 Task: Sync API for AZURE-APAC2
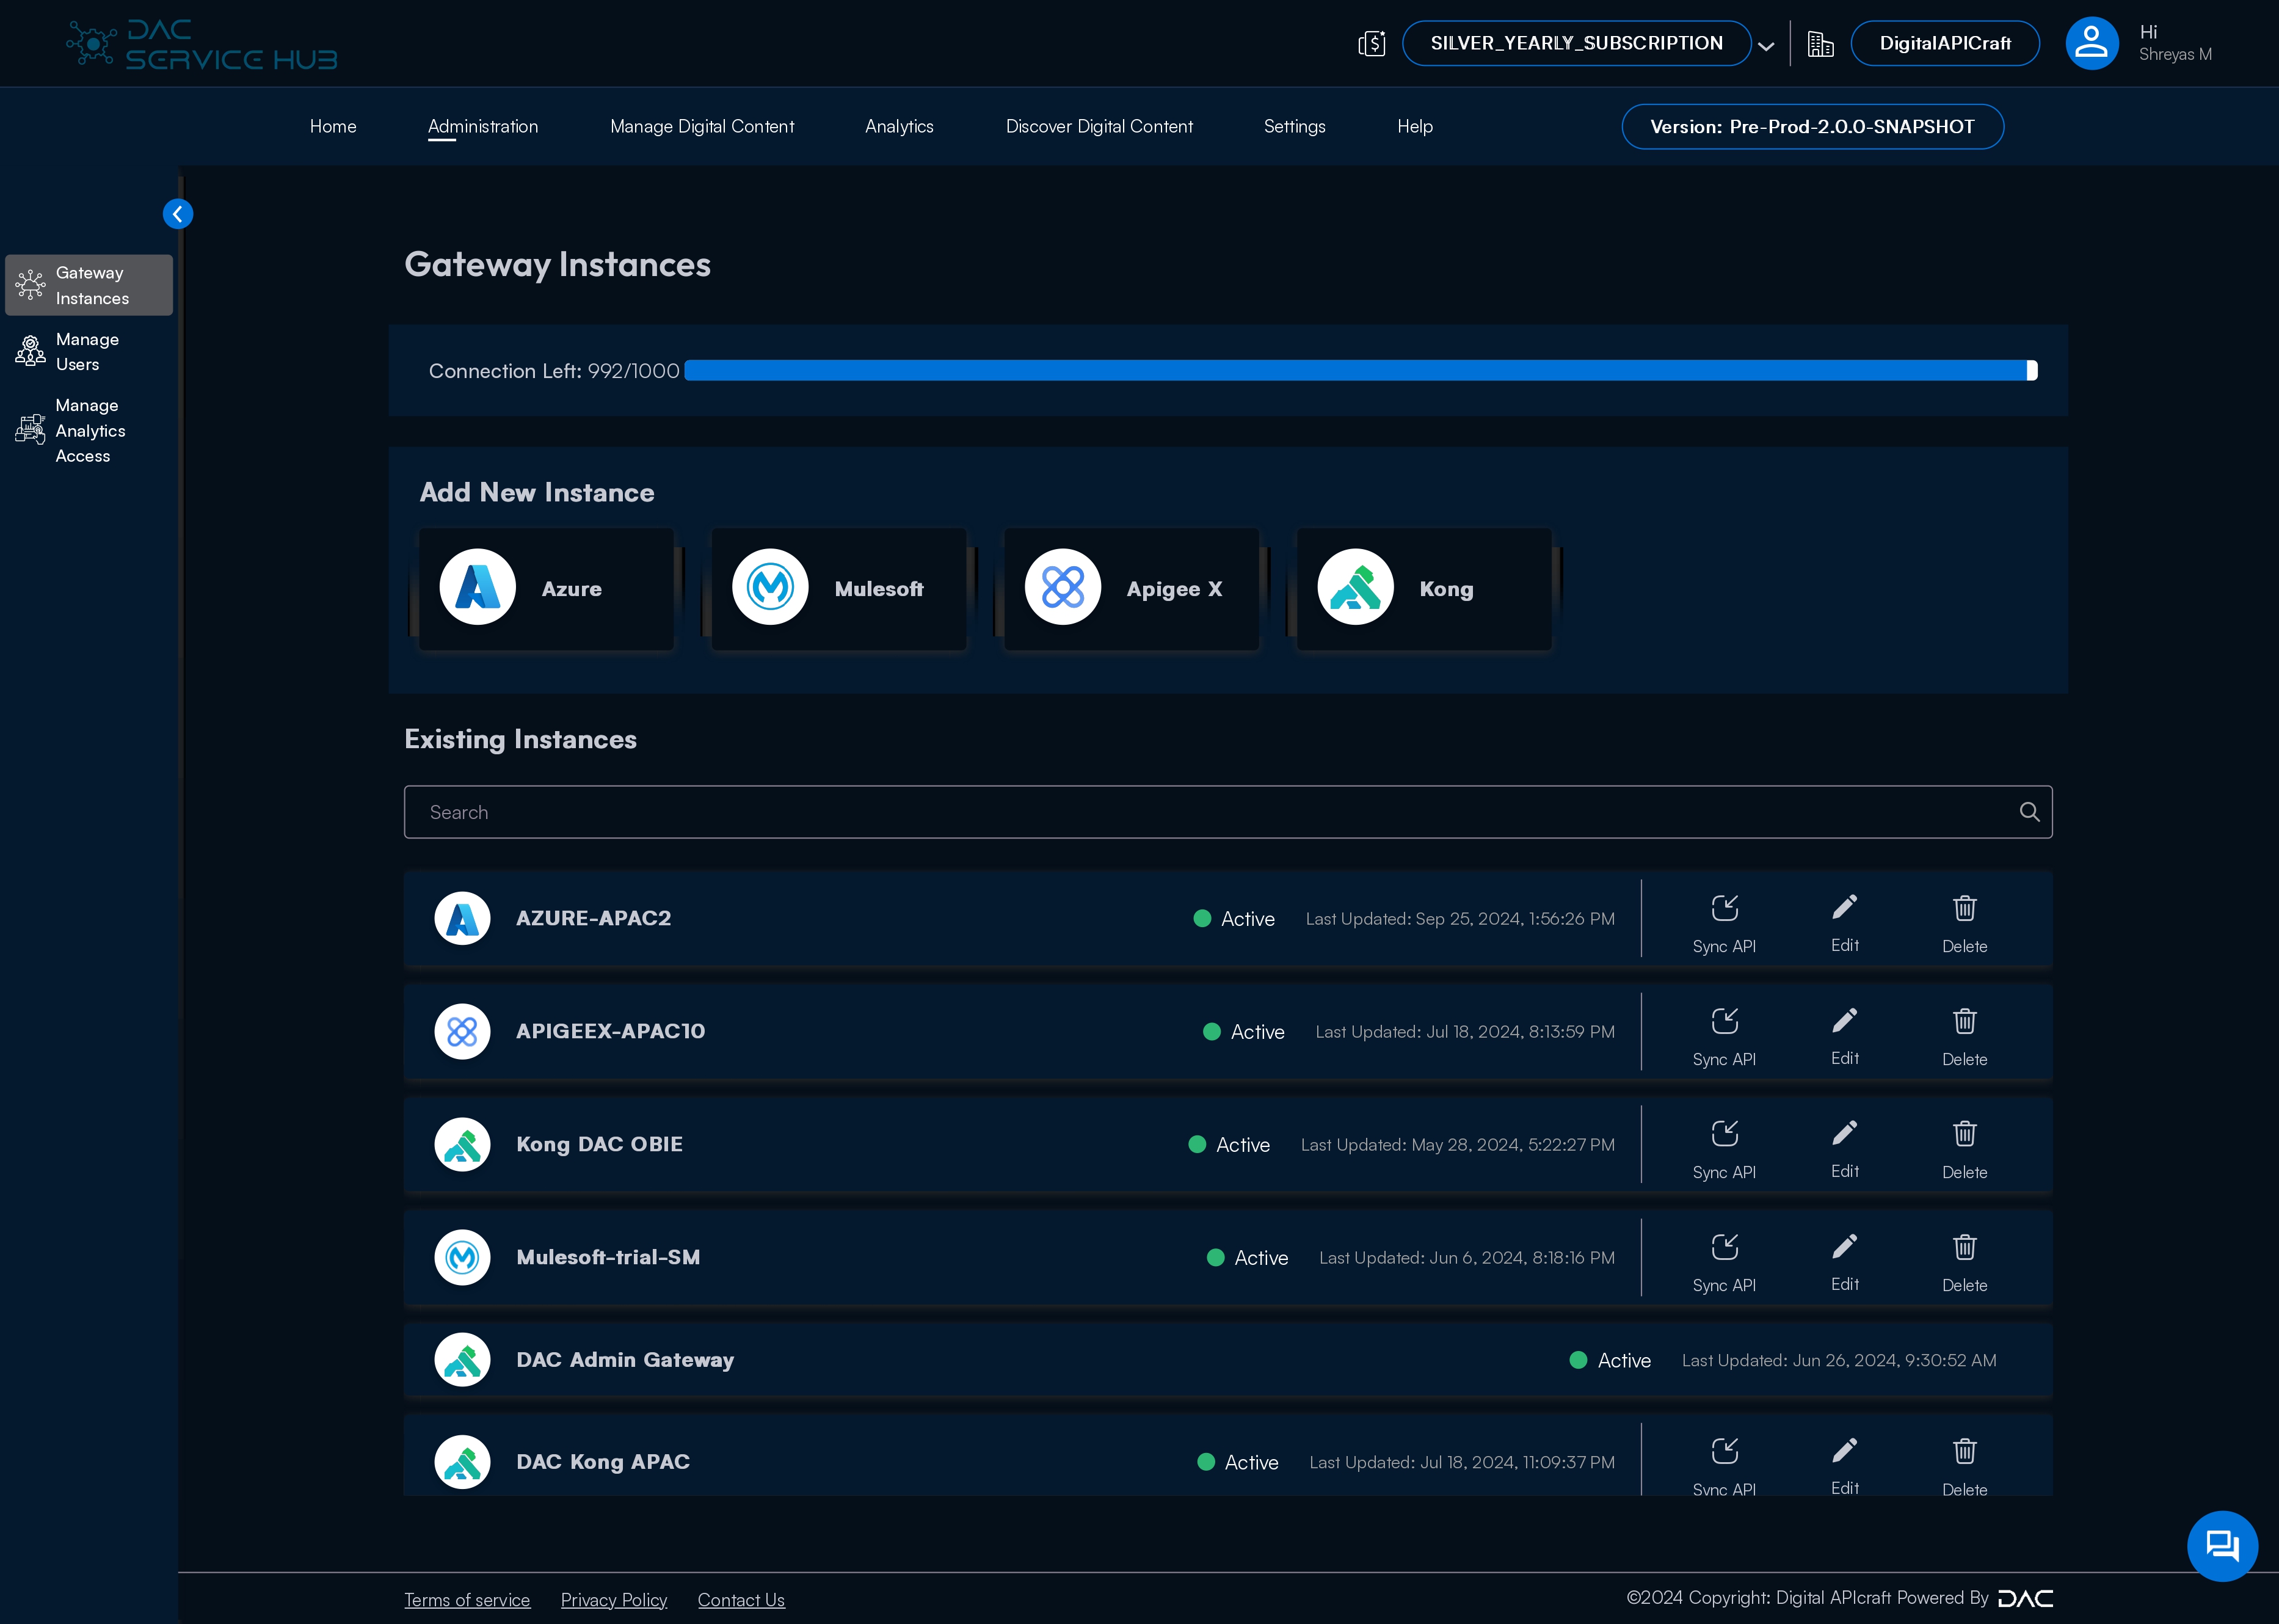pos(1725,922)
